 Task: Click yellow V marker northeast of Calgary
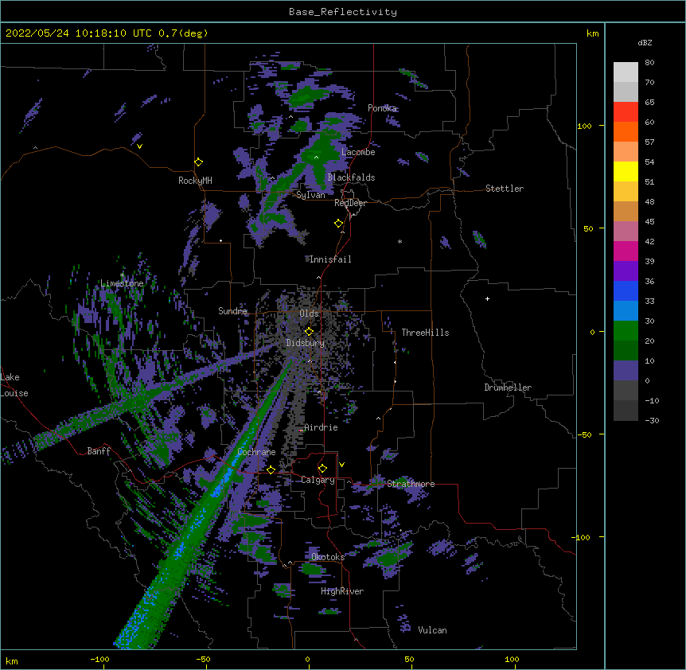(341, 465)
